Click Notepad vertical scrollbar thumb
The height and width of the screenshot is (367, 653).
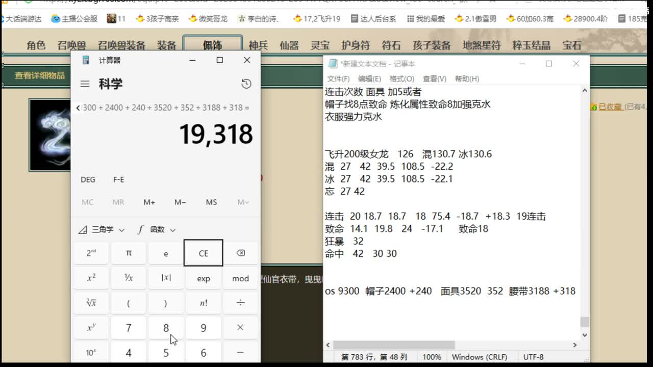pyautogui.click(x=585, y=322)
